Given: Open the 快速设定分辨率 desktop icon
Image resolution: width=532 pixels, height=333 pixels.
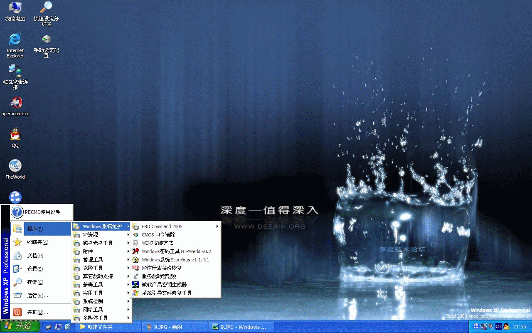Looking at the screenshot, I should (46, 7).
